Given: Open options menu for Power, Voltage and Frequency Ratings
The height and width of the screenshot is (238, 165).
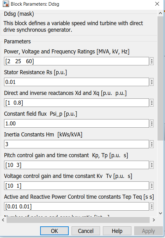Looking at the screenshot, I should (152, 61).
